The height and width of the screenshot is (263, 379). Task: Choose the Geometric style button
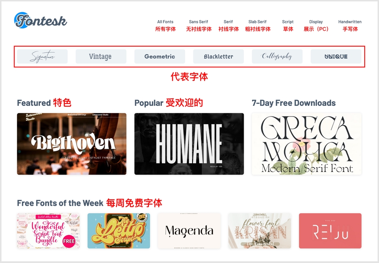[160, 57]
